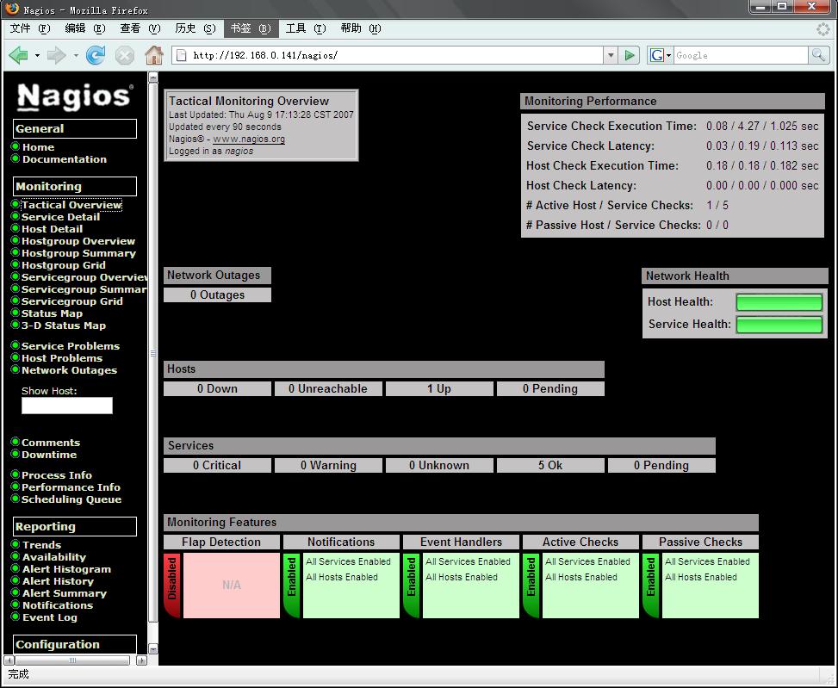Open the 文件 (F) menu
Image resolution: width=838 pixels, height=688 pixels.
[x=30, y=28]
